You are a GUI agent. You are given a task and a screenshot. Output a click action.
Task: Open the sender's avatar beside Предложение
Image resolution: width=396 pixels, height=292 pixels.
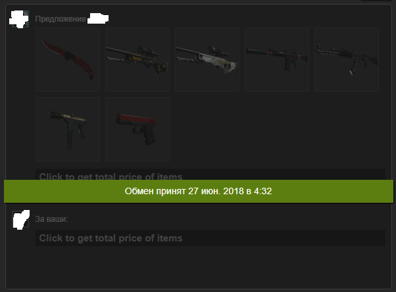point(20,19)
